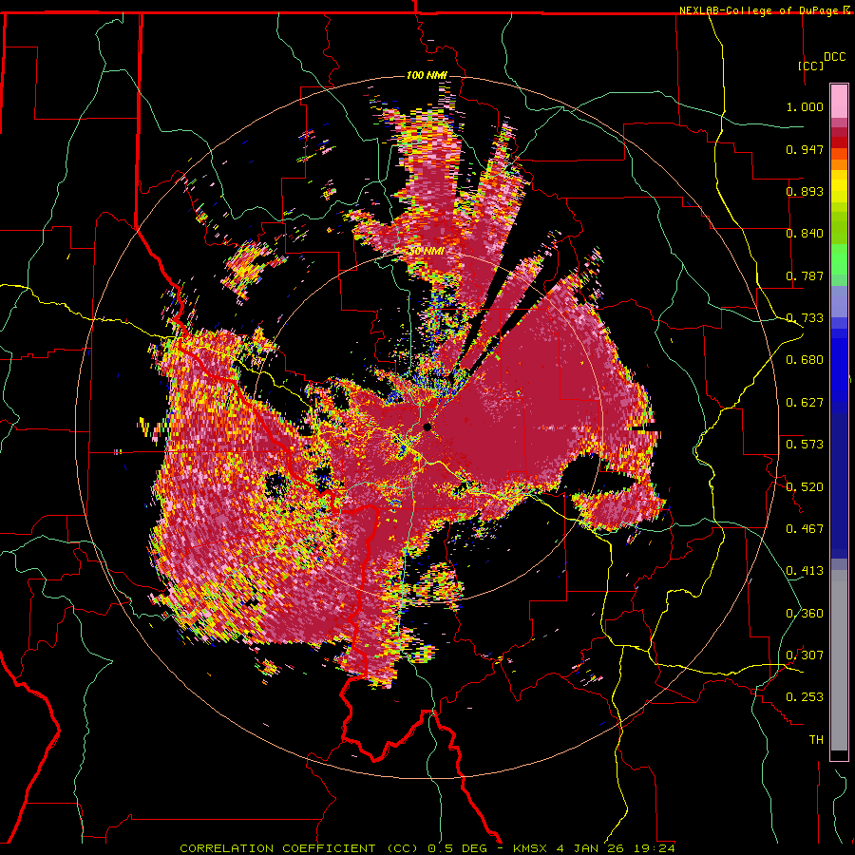855x855 pixels.
Task: Select the 0.840 scale value
Action: tap(805, 234)
